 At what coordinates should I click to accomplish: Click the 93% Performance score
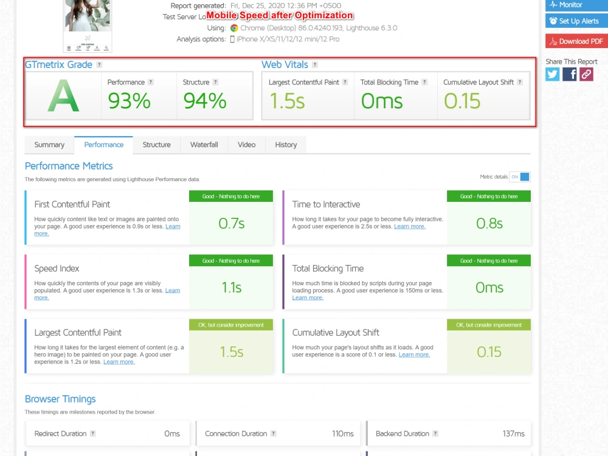pyautogui.click(x=129, y=101)
